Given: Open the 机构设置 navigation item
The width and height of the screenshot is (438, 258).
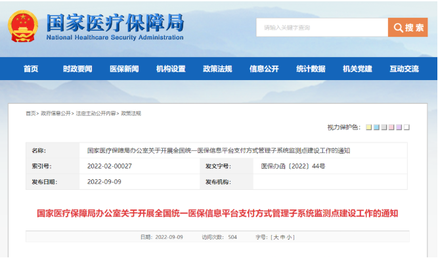Looking at the screenshot, I should click(171, 69).
